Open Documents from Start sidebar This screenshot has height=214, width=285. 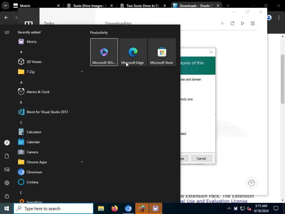[x=7, y=156]
